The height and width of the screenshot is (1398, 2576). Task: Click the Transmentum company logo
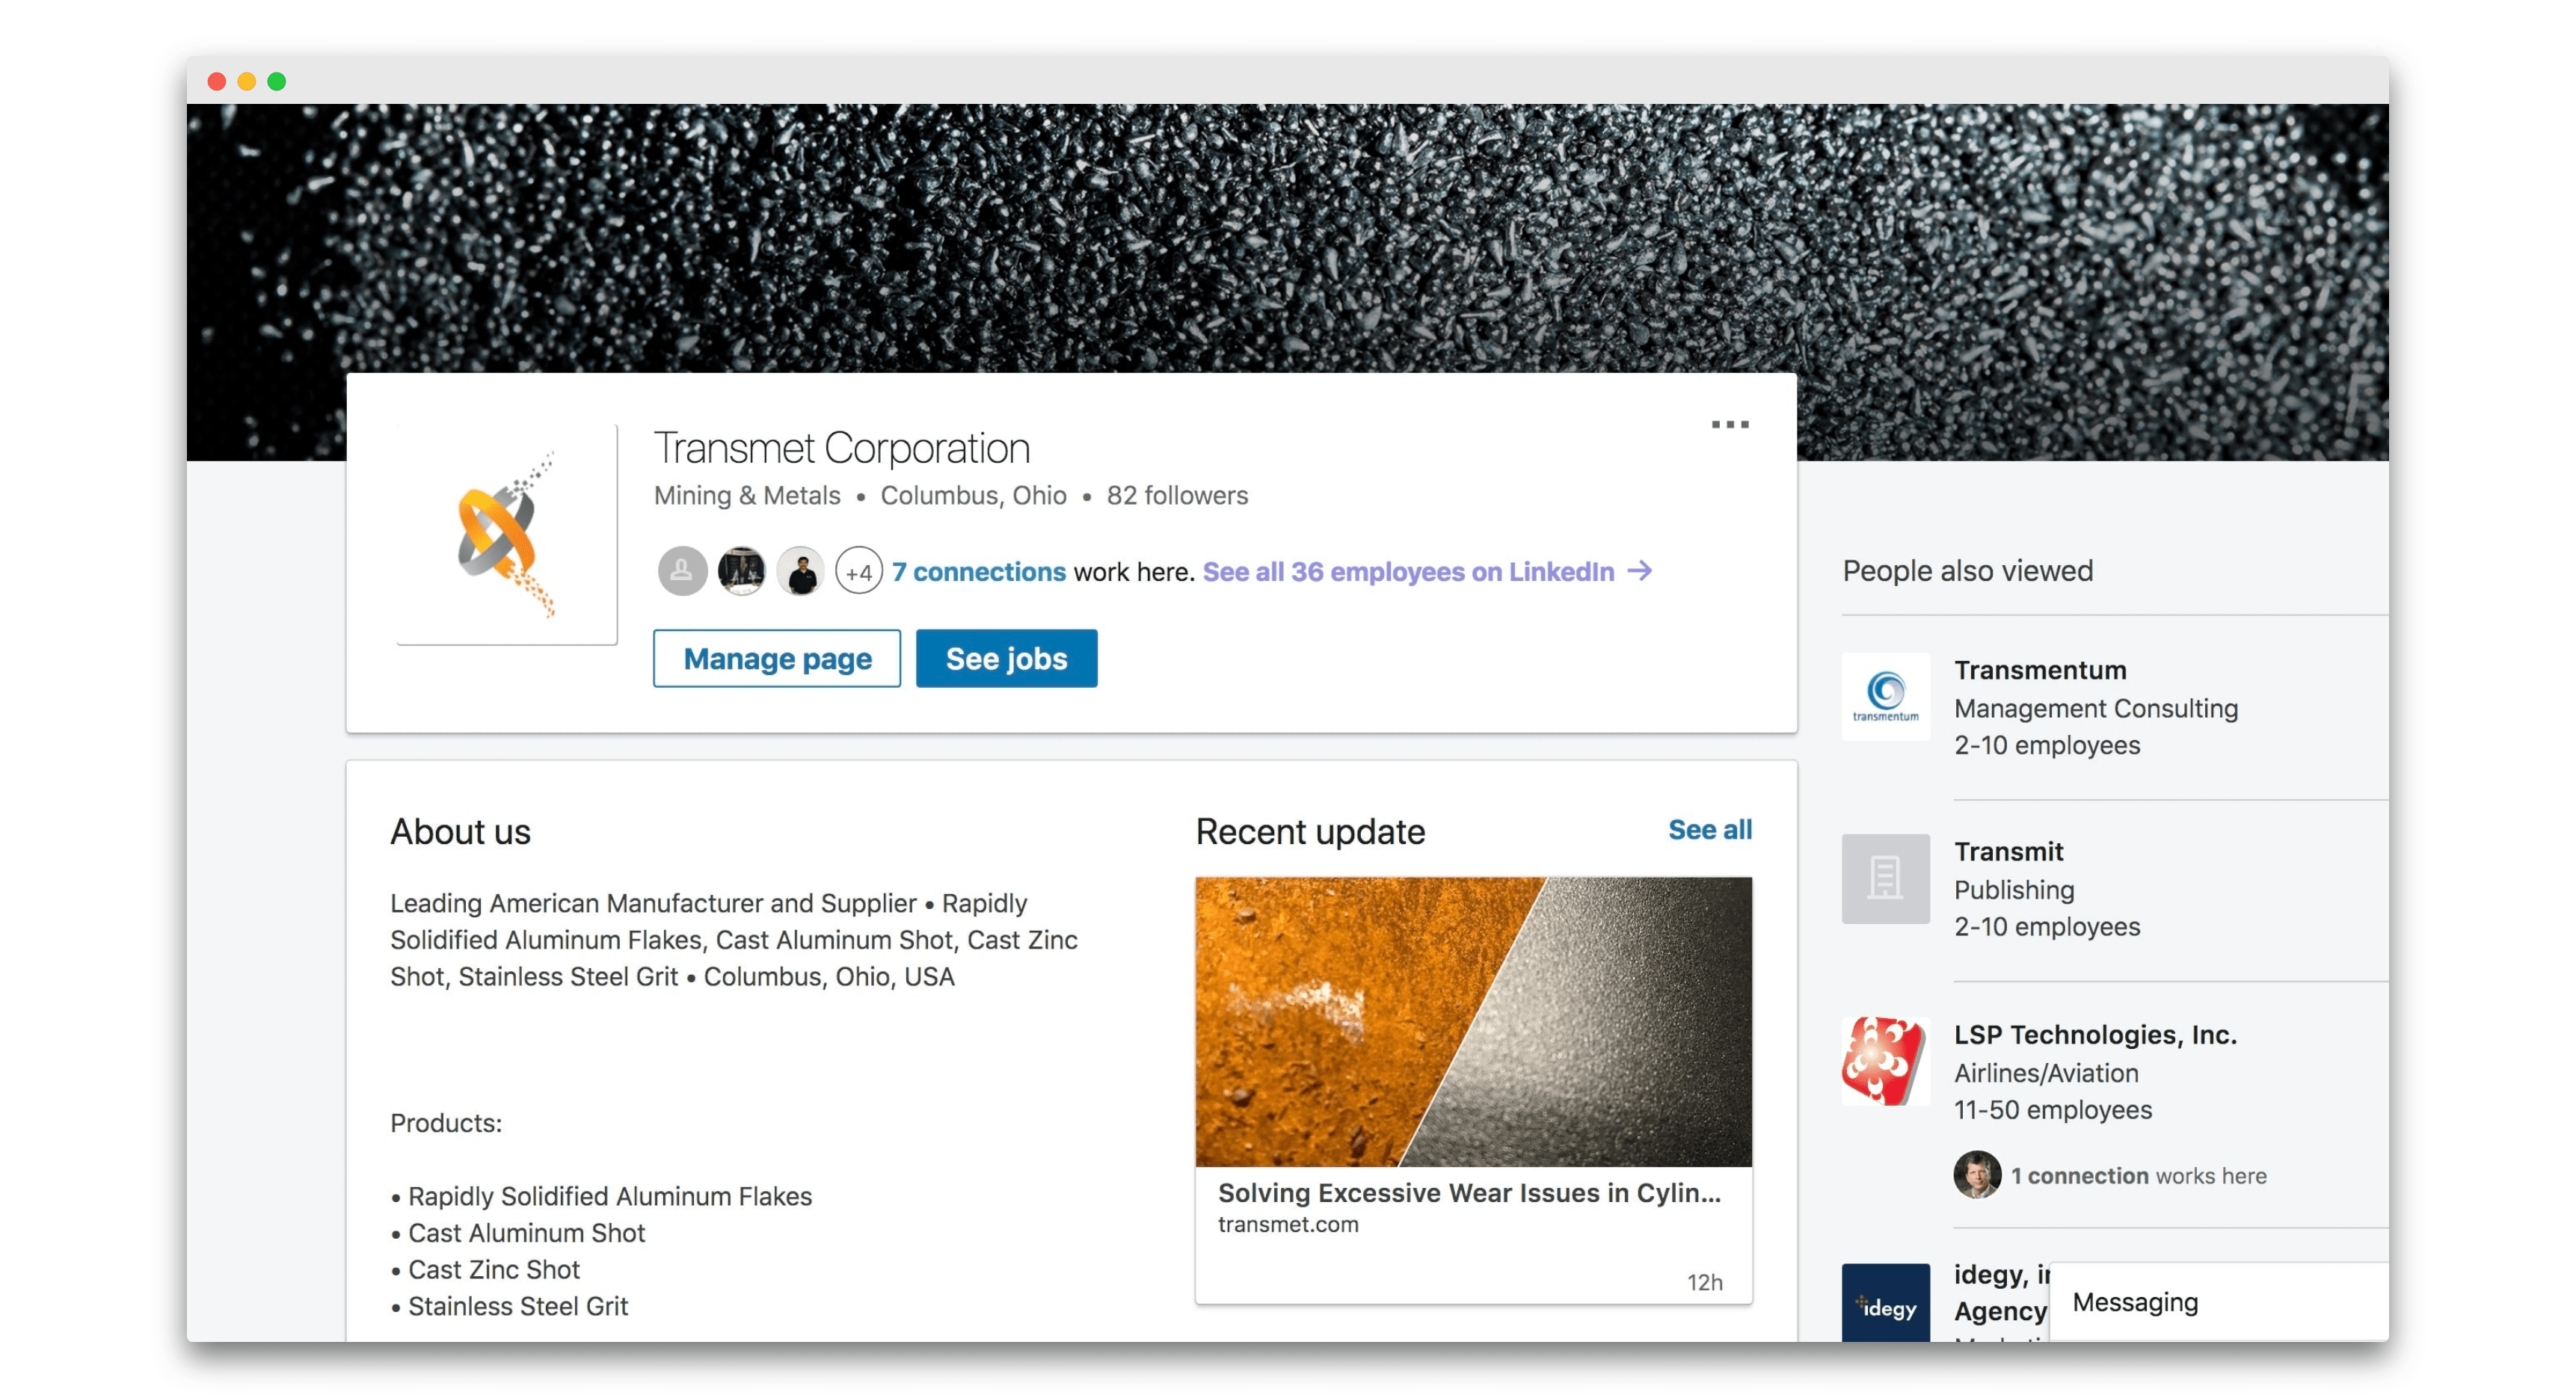point(1886,697)
